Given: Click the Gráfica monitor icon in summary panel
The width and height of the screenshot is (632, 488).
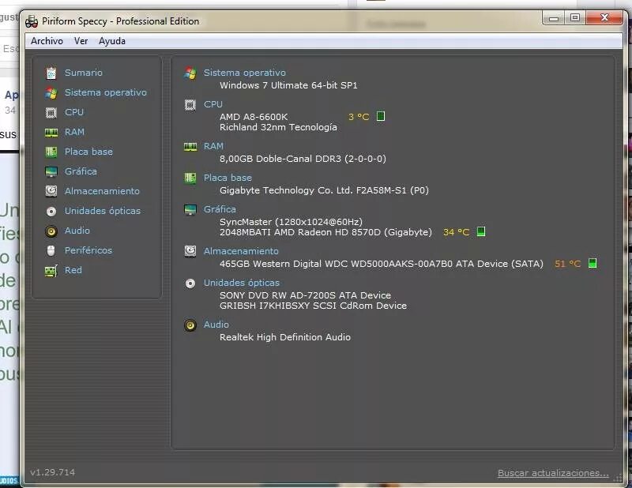Looking at the screenshot, I should [x=190, y=209].
